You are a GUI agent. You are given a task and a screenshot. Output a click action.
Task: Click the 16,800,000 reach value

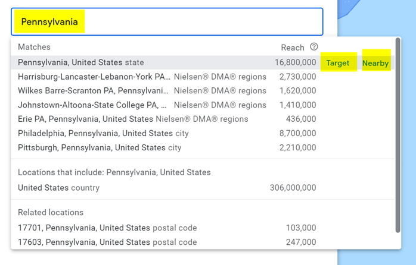tap(296, 62)
